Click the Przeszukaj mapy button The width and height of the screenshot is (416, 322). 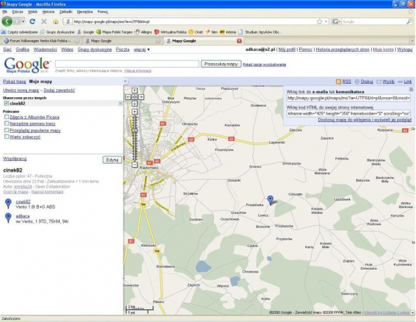[221, 64]
